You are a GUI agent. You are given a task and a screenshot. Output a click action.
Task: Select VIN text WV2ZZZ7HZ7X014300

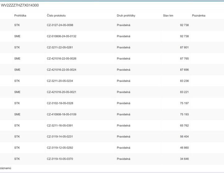tap(20, 5)
